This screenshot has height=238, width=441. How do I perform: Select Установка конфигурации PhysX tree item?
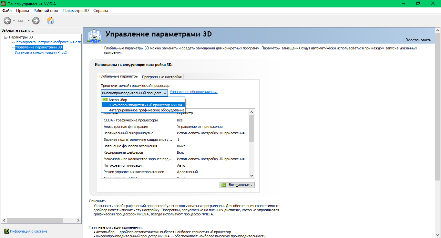click(41, 52)
